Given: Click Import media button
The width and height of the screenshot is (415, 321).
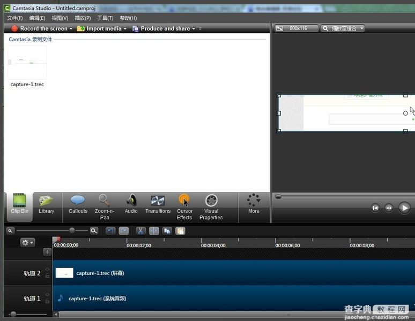Looking at the screenshot, I should pyautogui.click(x=100, y=28).
